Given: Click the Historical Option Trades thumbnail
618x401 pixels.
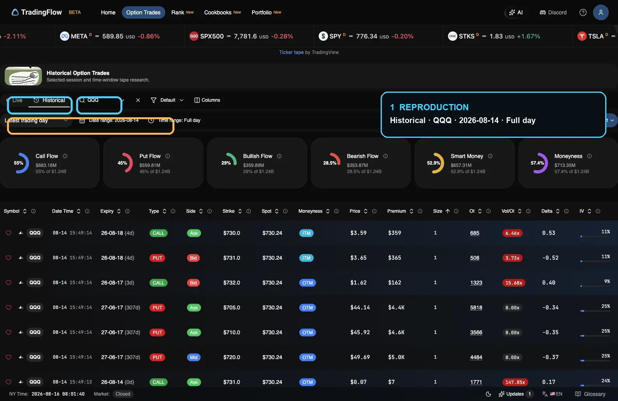Looking at the screenshot, I should pos(23,76).
